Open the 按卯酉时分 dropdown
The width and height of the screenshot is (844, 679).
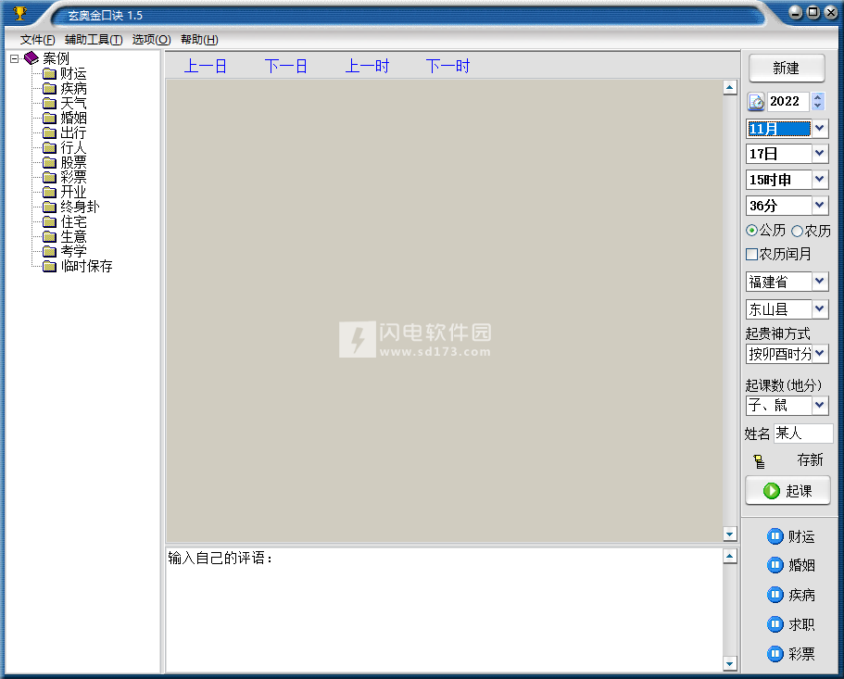819,354
